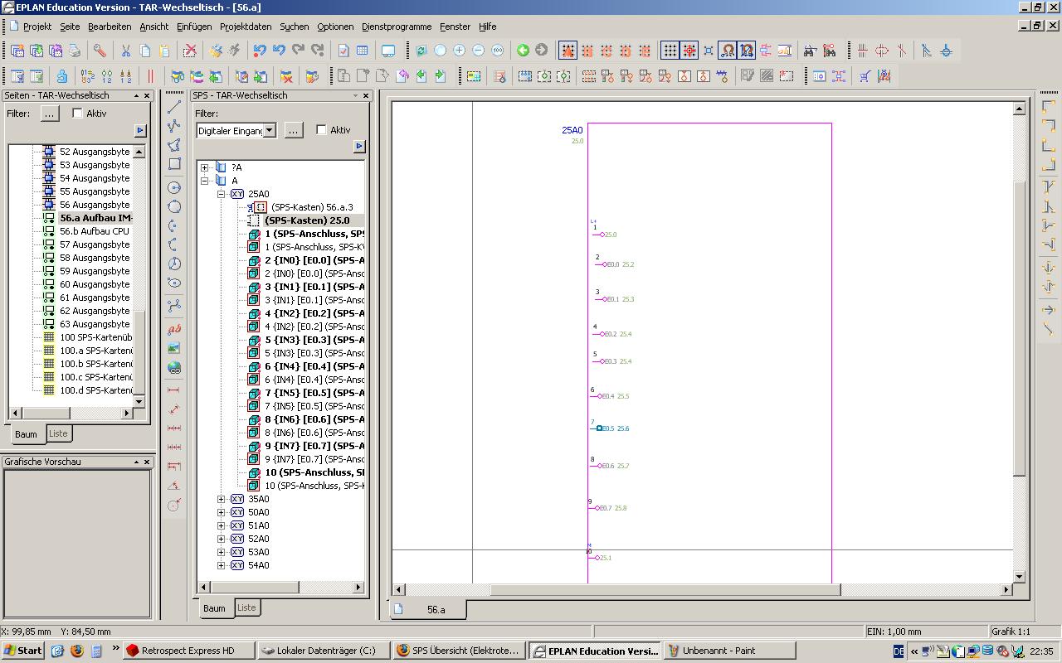Select (SPS-Kasten) 25.0 tree item
Viewport: 1062px width, 663px height.
click(x=307, y=220)
